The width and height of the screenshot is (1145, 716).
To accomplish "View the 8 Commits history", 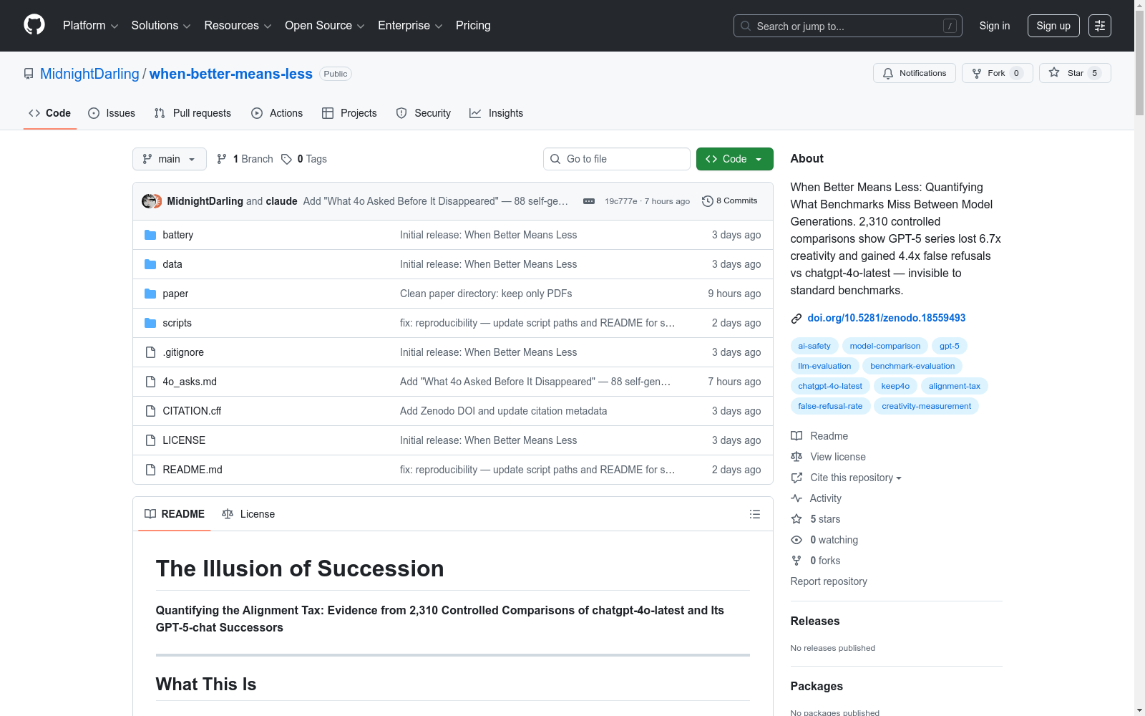I will 730,201.
